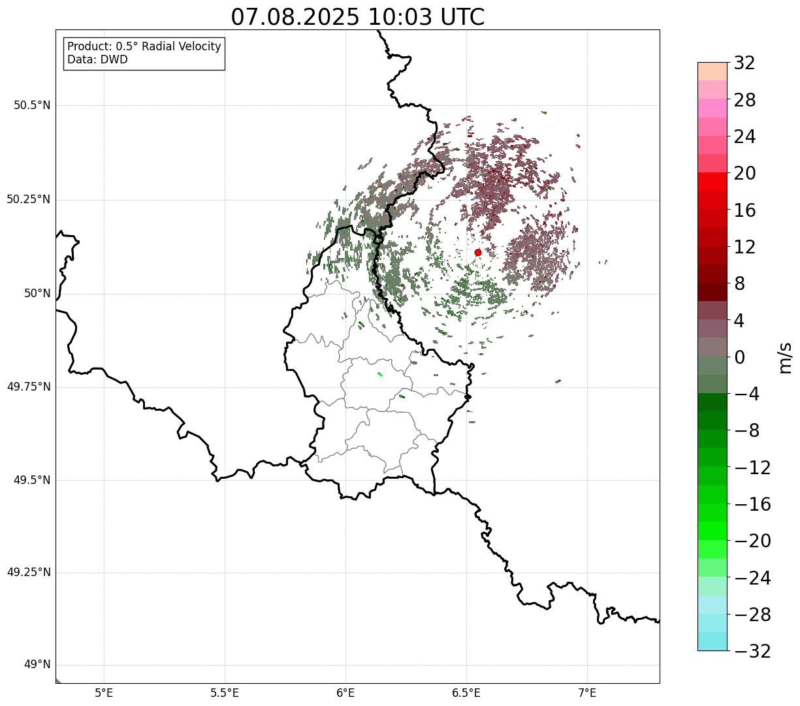Click the colorbar tick label 20

point(744,174)
